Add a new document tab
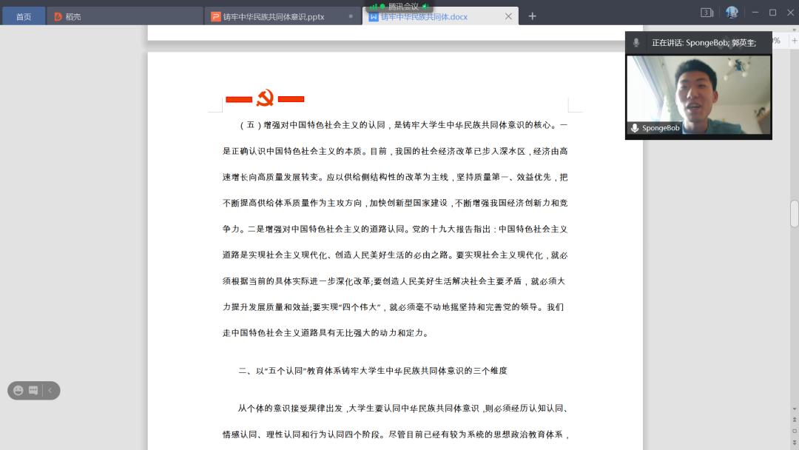The image size is (799, 450). click(532, 16)
